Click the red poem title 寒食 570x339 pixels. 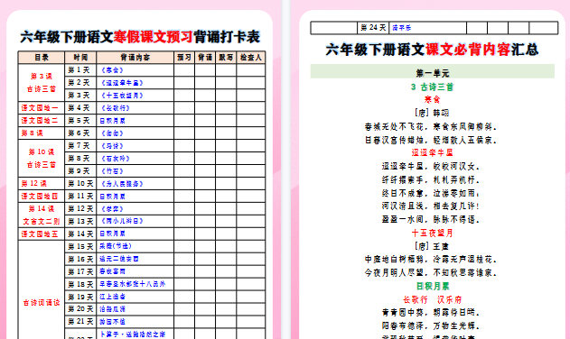(x=432, y=99)
